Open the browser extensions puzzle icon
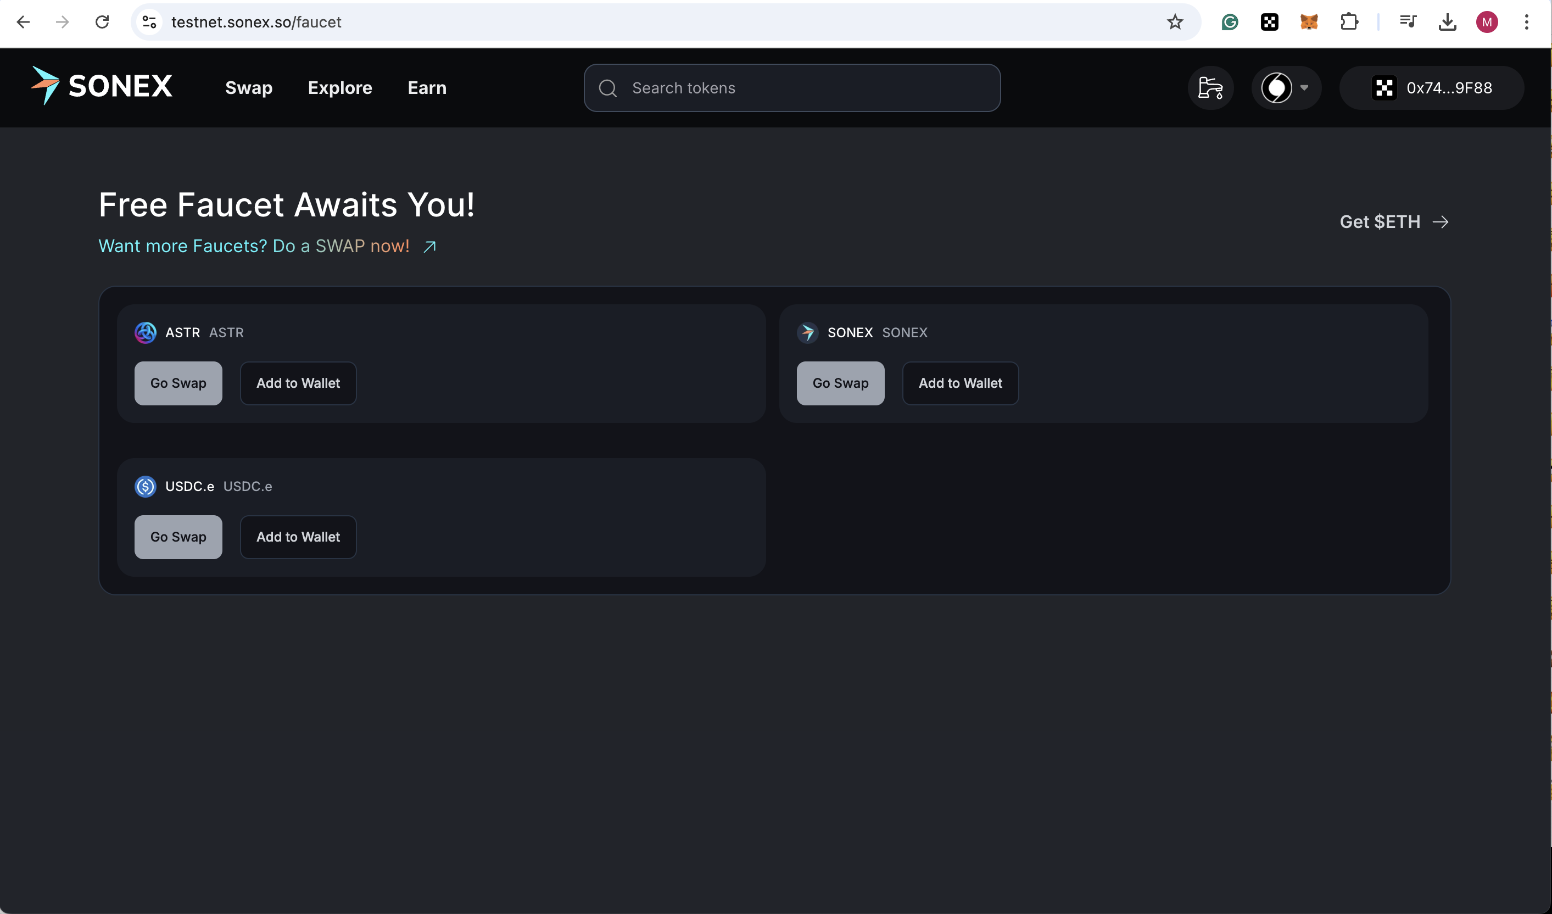 [x=1349, y=22]
